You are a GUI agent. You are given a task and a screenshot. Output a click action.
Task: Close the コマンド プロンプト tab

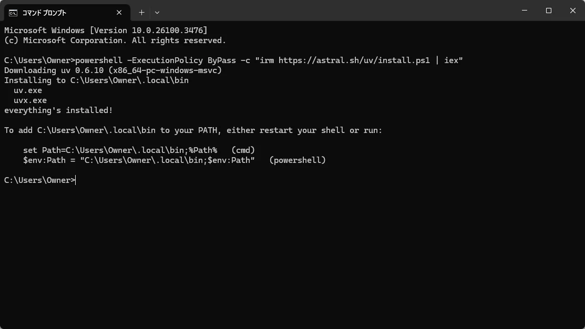119,13
